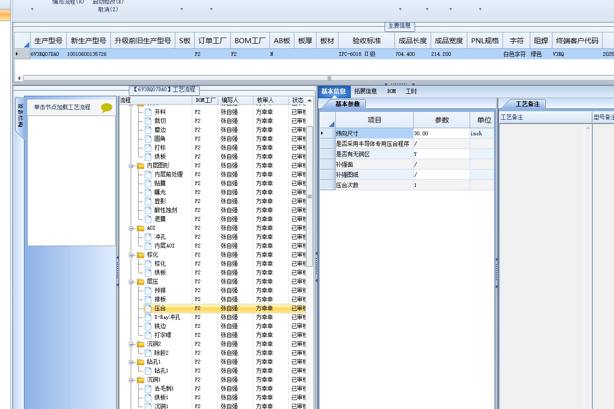Screen dimensions: 614x409
Task: Select the 烘板1 process node
Action: click(161, 397)
